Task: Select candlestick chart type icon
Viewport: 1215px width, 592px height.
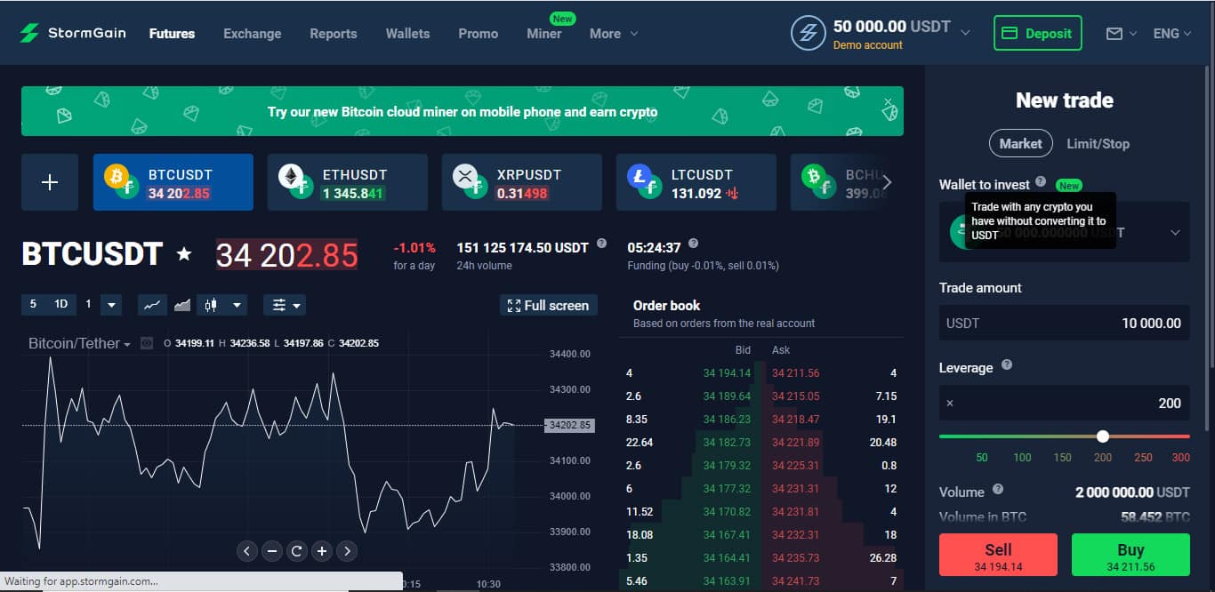Action: click(x=211, y=305)
